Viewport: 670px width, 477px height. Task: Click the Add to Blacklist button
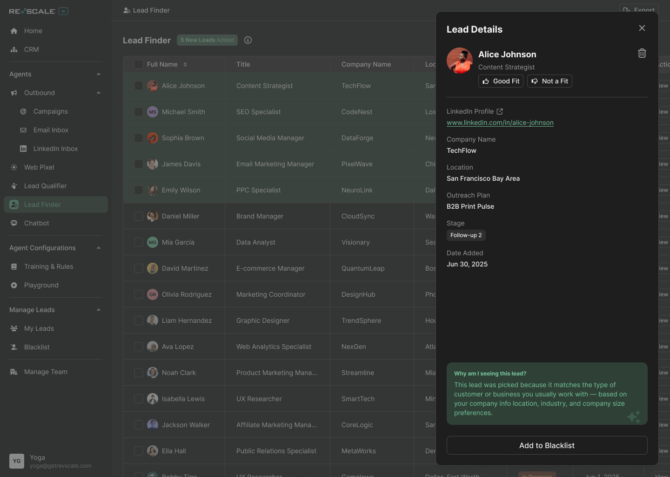click(x=547, y=445)
